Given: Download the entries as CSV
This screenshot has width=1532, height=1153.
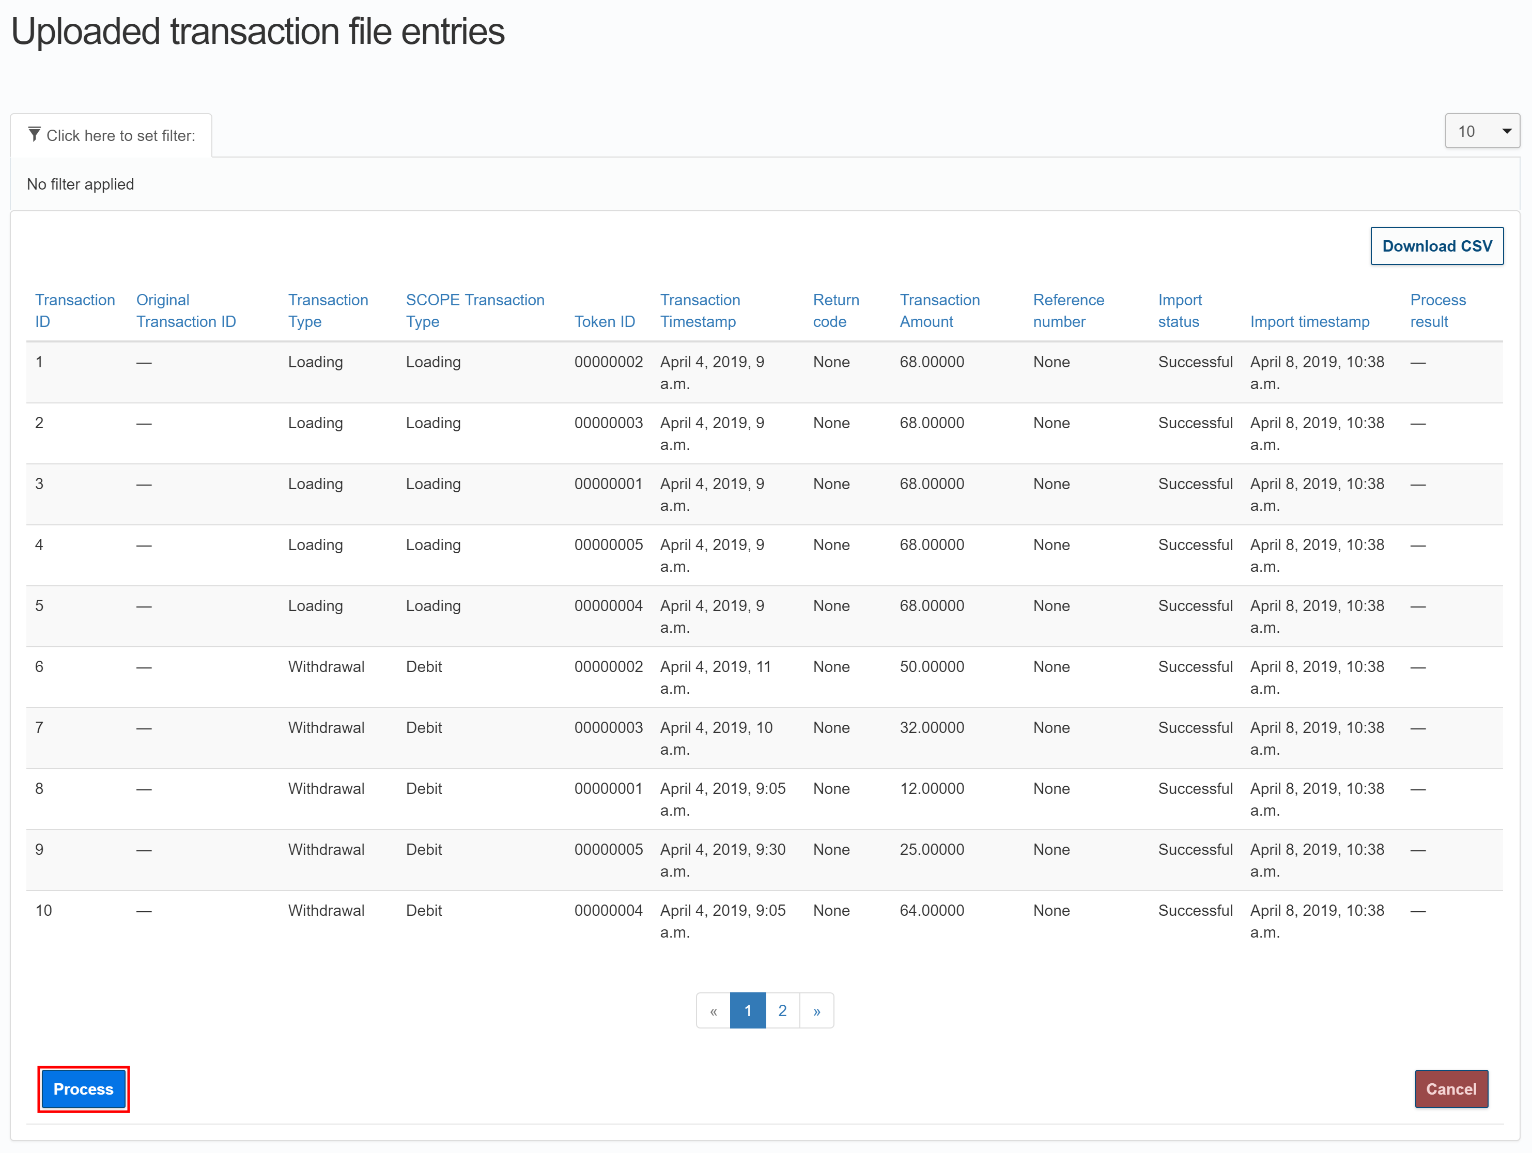Looking at the screenshot, I should (x=1437, y=246).
